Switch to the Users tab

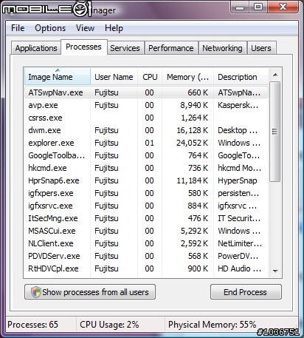pyautogui.click(x=261, y=48)
